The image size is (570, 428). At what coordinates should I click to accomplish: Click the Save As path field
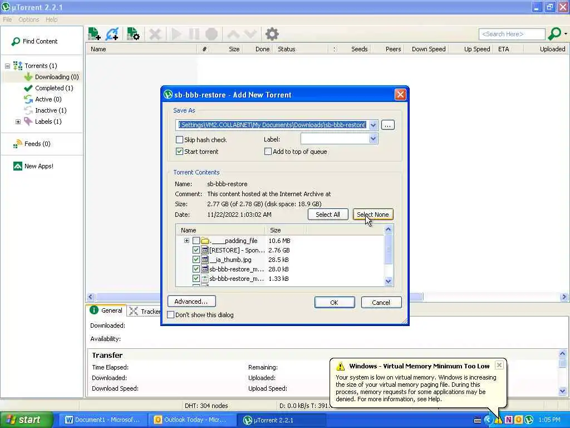tap(272, 125)
